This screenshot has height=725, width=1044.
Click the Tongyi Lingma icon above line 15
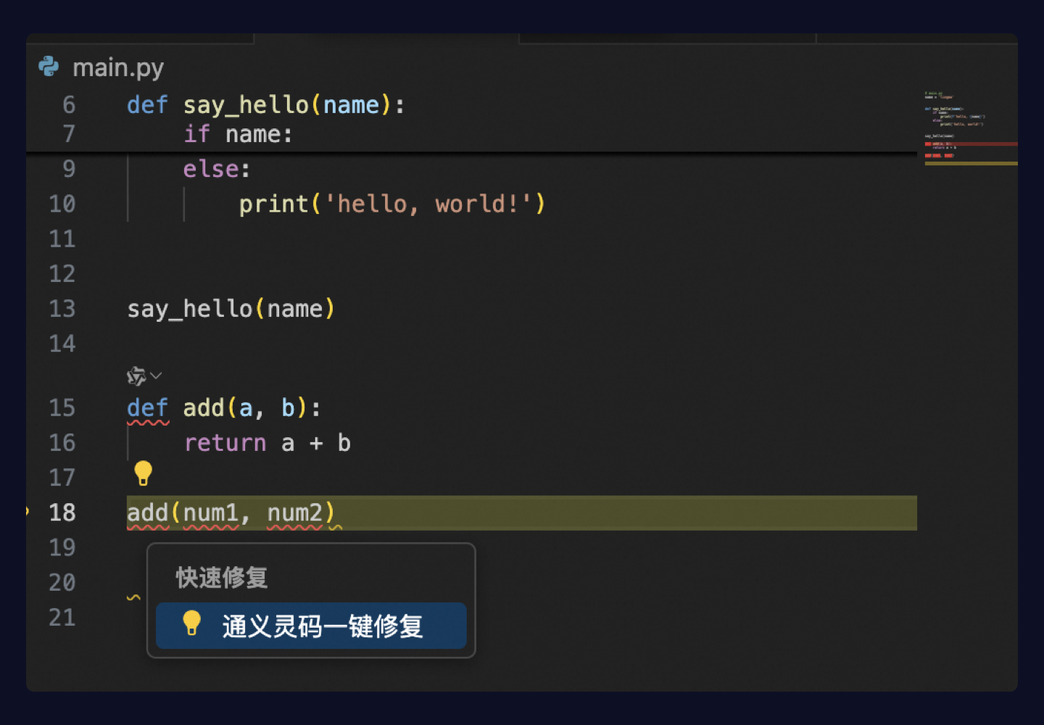[136, 376]
